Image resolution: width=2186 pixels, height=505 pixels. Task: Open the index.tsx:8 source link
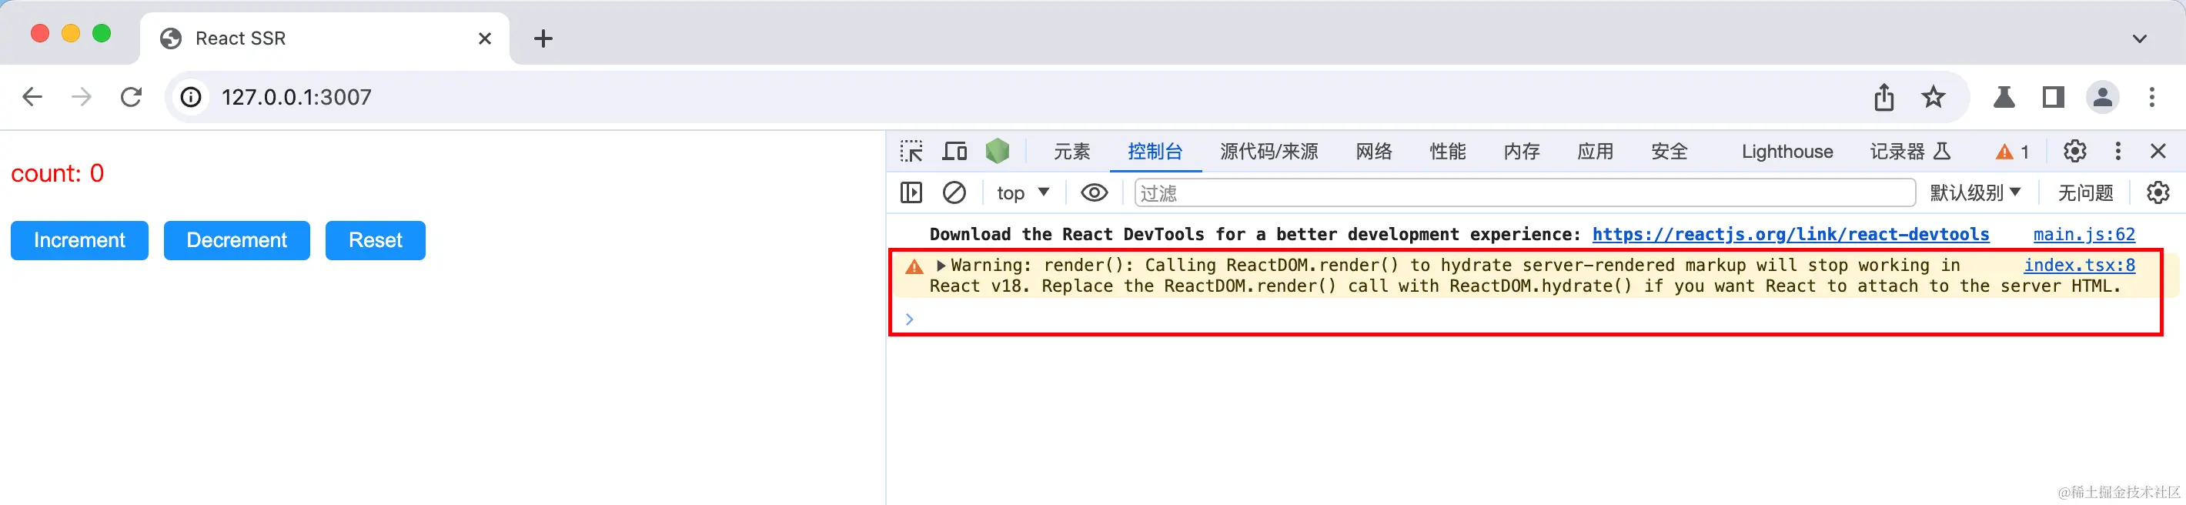coord(2079,265)
